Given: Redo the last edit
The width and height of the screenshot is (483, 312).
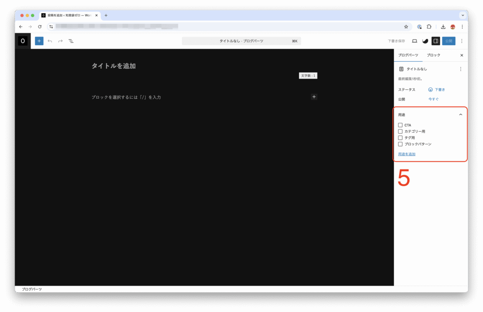Looking at the screenshot, I should click(x=60, y=41).
